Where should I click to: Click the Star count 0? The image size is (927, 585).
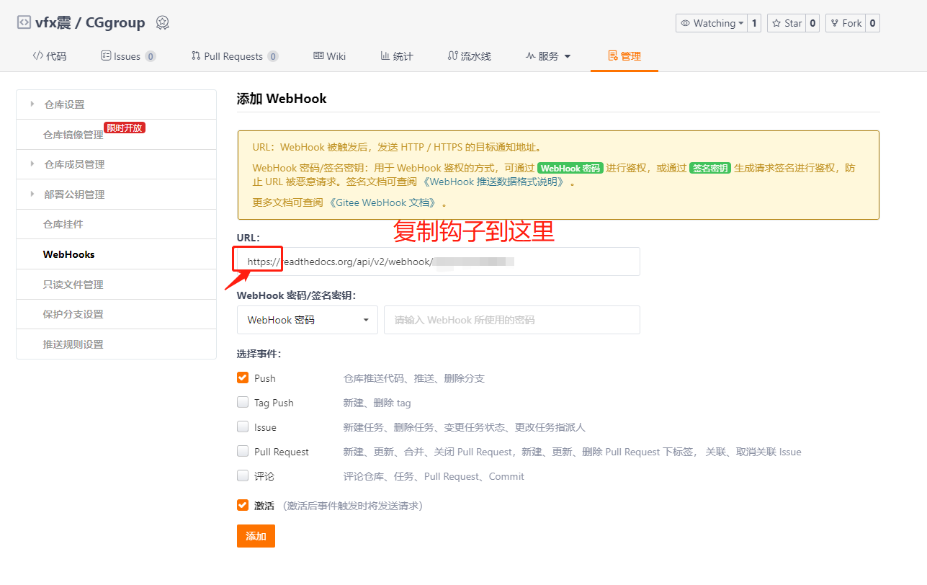[x=812, y=23]
